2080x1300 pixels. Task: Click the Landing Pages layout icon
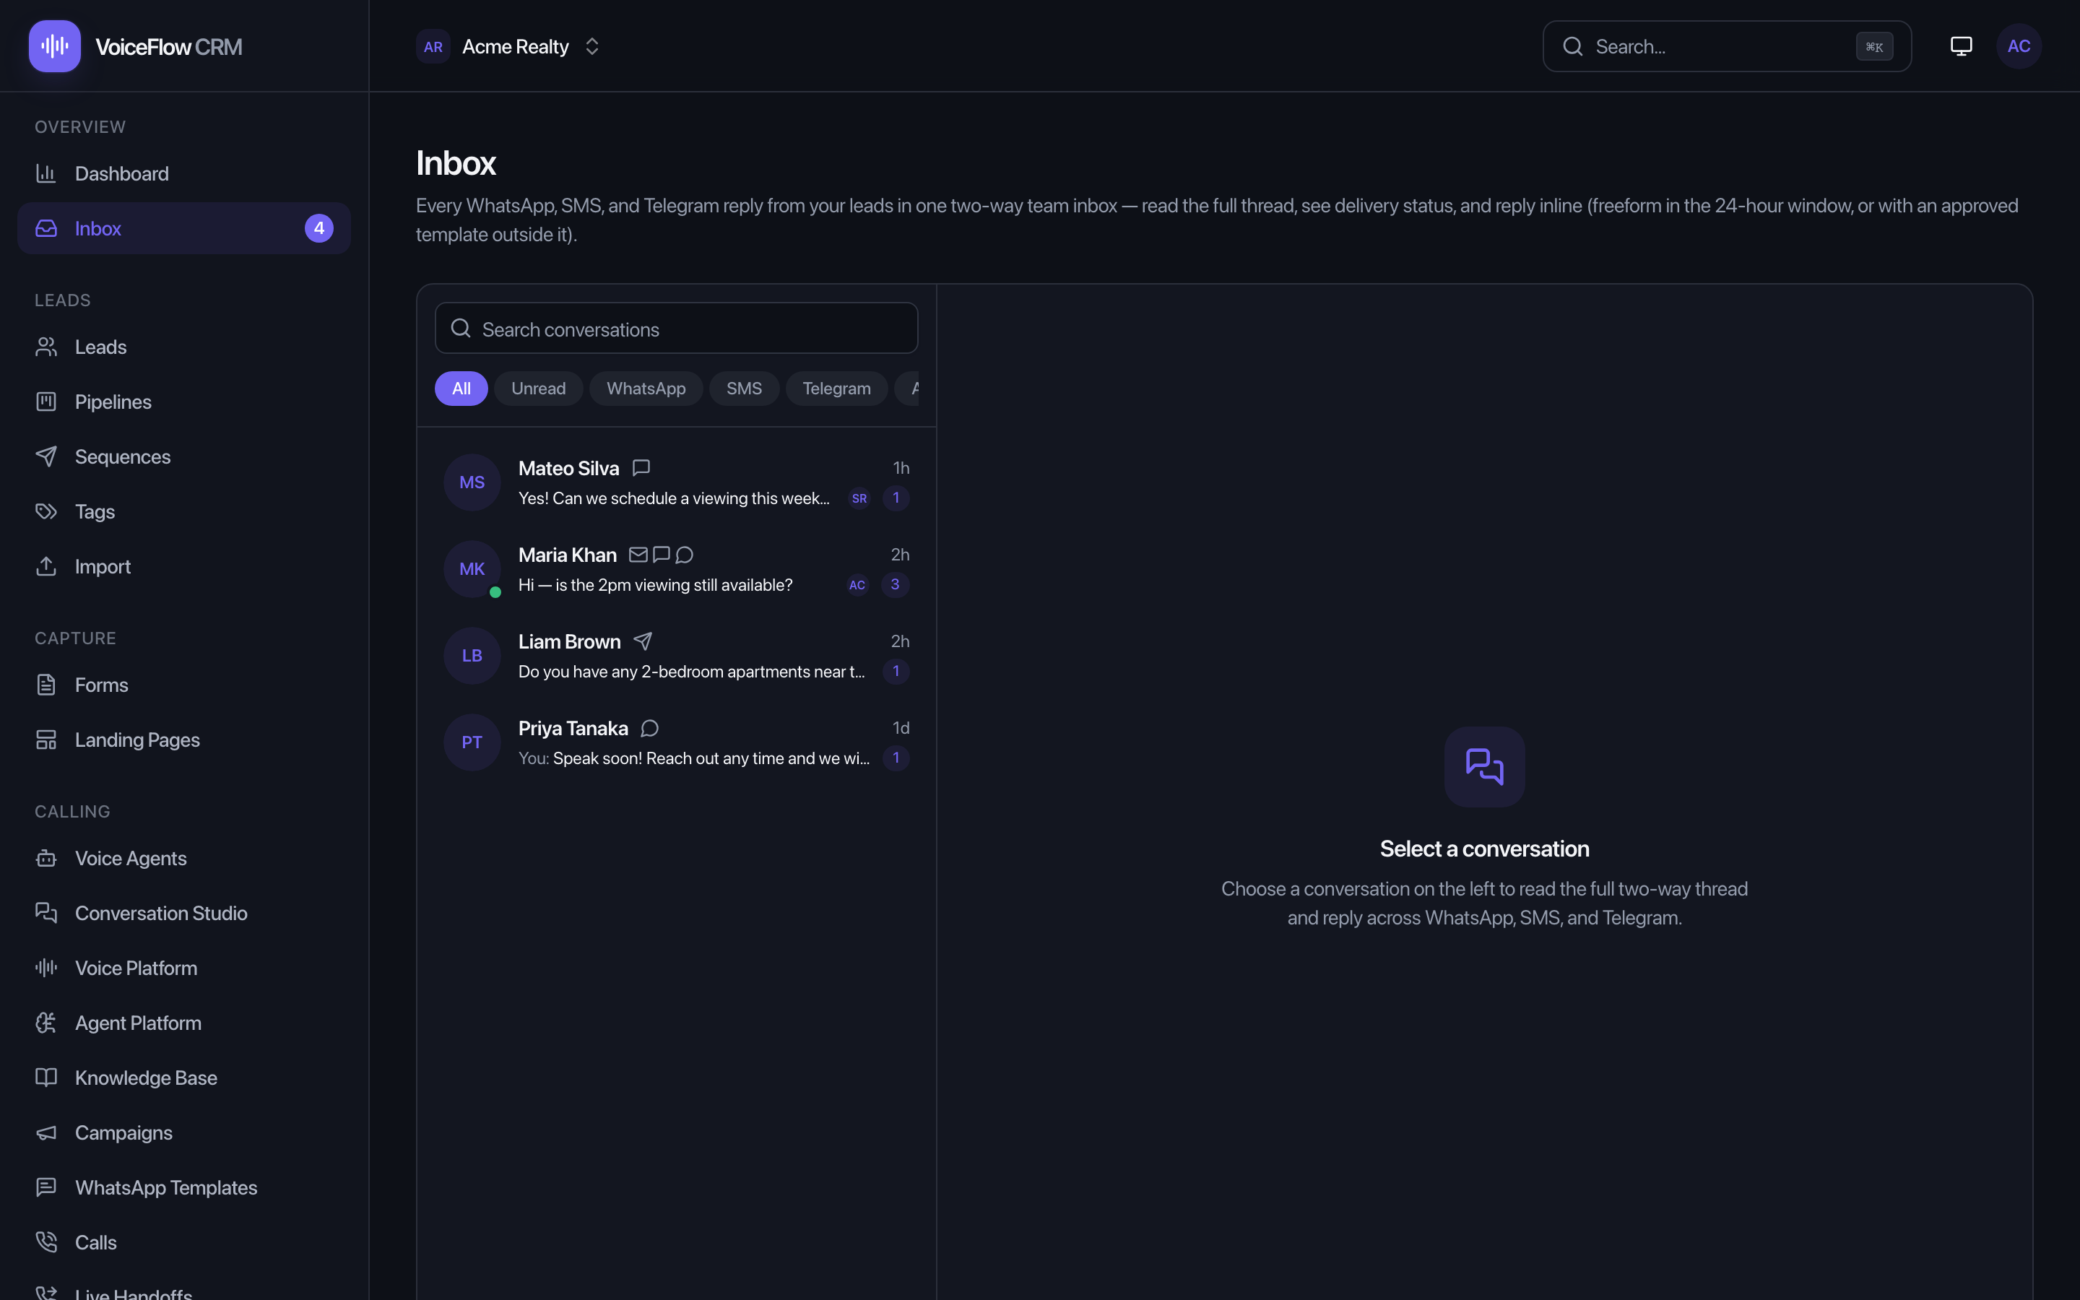(x=46, y=740)
